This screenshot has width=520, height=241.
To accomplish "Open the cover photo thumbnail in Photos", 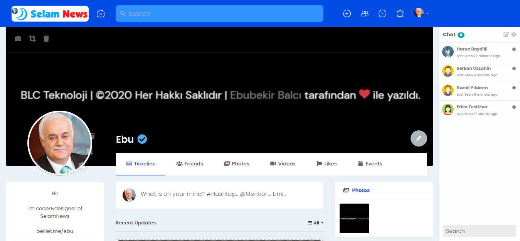I will click(x=354, y=218).
